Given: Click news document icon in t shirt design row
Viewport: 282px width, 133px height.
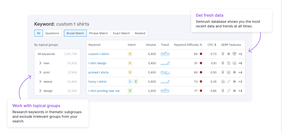Looking at the screenshot, I should click(229, 63).
